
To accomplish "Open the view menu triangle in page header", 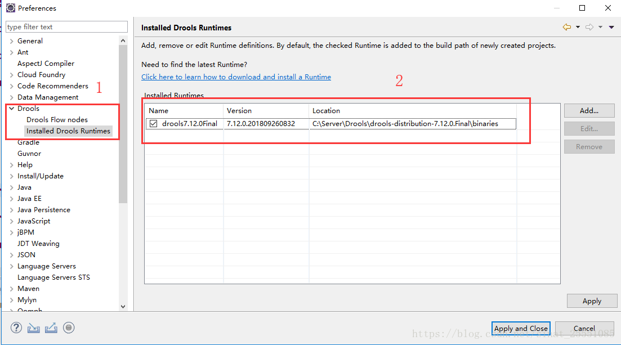I will [611, 27].
